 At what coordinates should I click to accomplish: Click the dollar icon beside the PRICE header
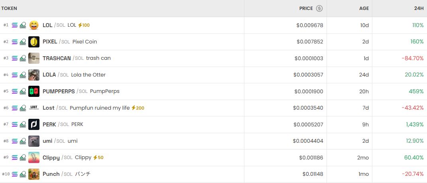319,8
